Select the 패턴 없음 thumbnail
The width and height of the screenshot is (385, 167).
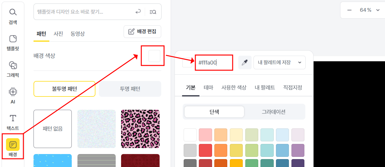click(52, 129)
